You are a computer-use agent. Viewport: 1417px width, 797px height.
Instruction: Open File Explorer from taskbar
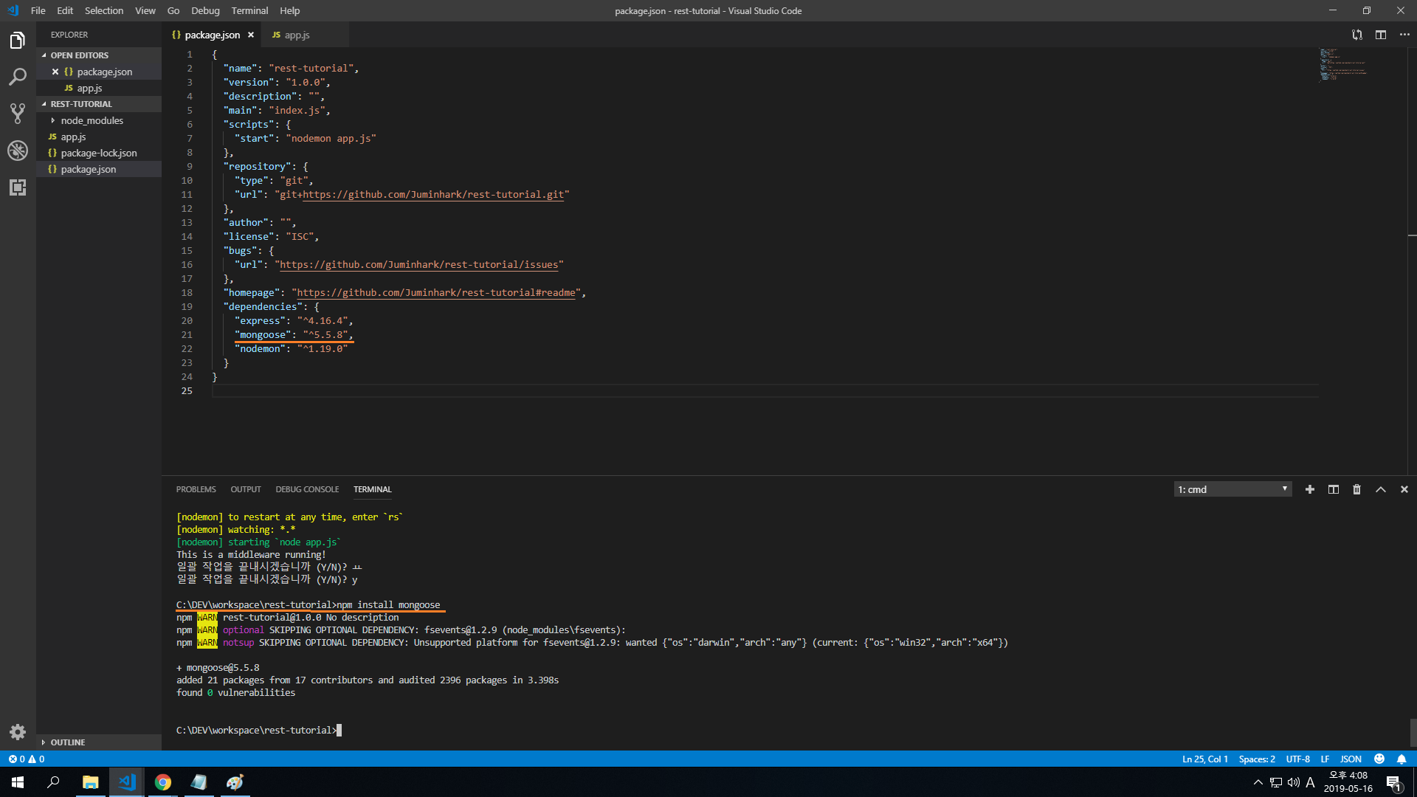coord(90,782)
